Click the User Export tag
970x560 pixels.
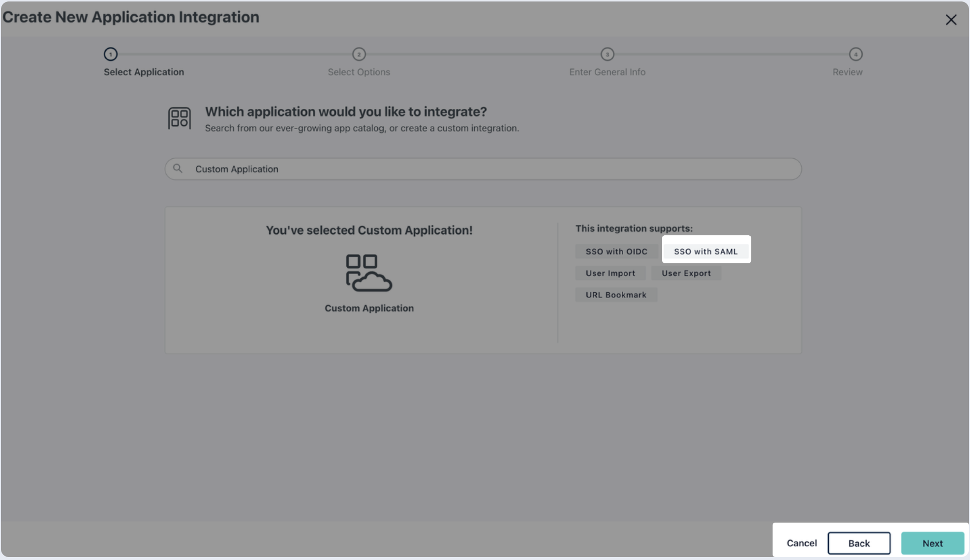(x=686, y=273)
